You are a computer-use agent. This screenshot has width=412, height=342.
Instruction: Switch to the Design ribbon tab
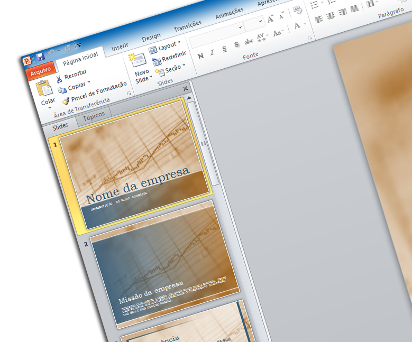click(151, 37)
